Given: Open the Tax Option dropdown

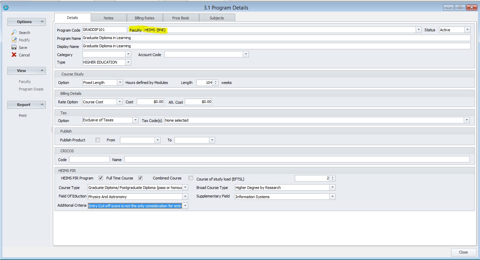Looking at the screenshot, I should pyautogui.click(x=135, y=120).
